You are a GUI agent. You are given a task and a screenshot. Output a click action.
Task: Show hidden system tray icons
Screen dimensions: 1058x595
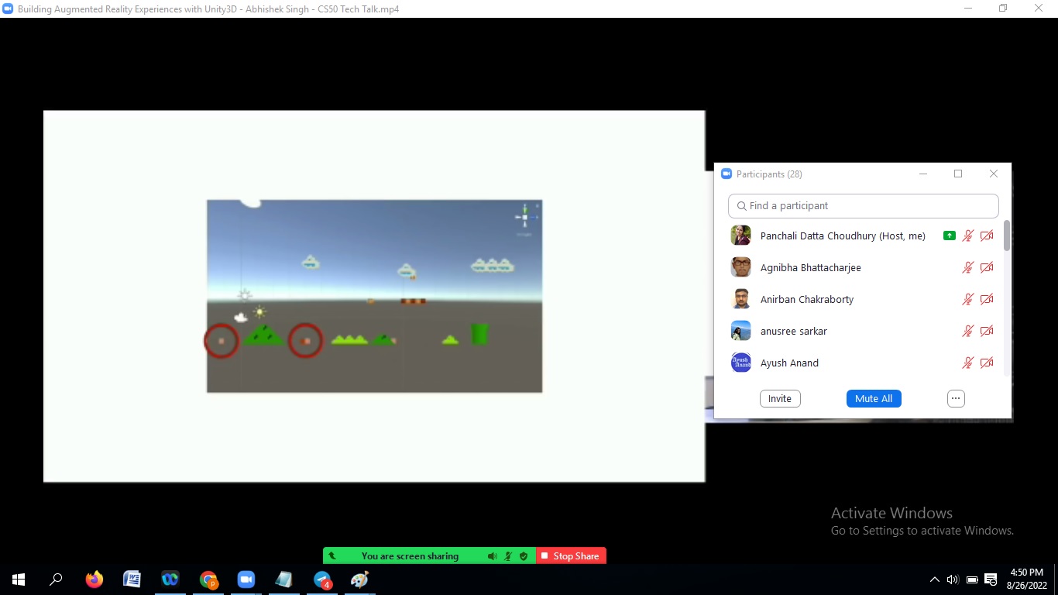[x=934, y=580]
